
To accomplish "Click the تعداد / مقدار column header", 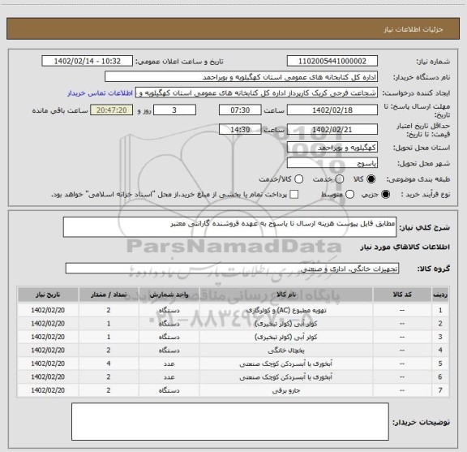I will [109, 295].
